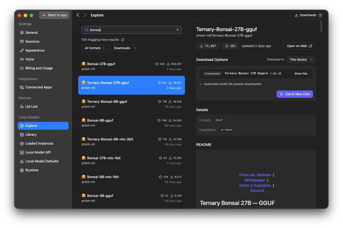Click the Loaded Instances cube icon
This screenshot has width=343, height=228.
pos(22,143)
